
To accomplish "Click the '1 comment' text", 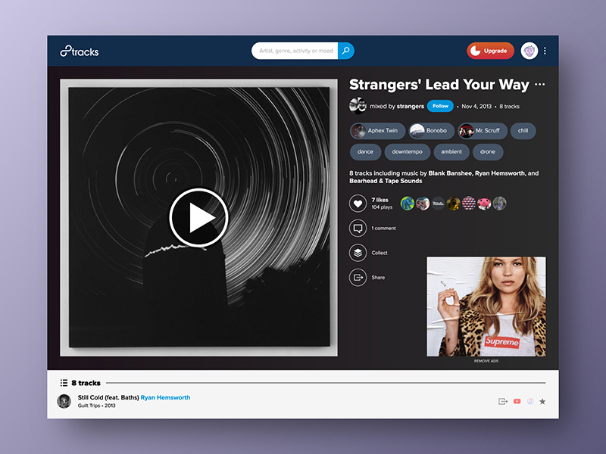I will click(384, 229).
